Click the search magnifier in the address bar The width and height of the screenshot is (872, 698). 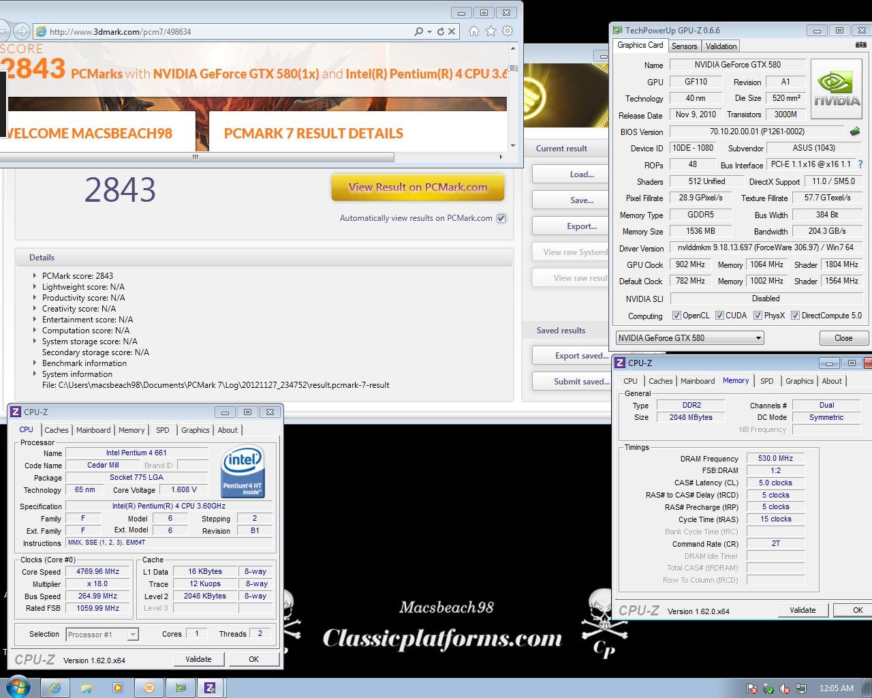pyautogui.click(x=418, y=31)
